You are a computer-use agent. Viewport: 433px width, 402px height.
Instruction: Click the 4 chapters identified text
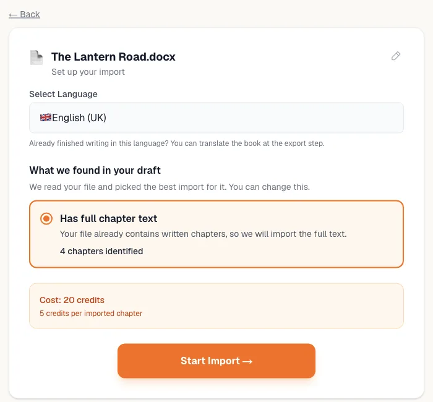(x=101, y=251)
